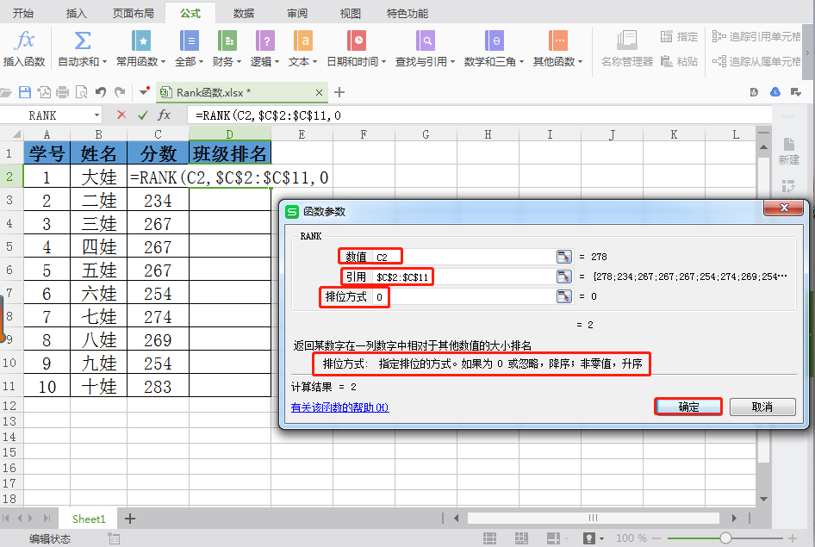The width and height of the screenshot is (815, 547).
Task: Click the print icon in quick toolbar
Action: pos(62,92)
